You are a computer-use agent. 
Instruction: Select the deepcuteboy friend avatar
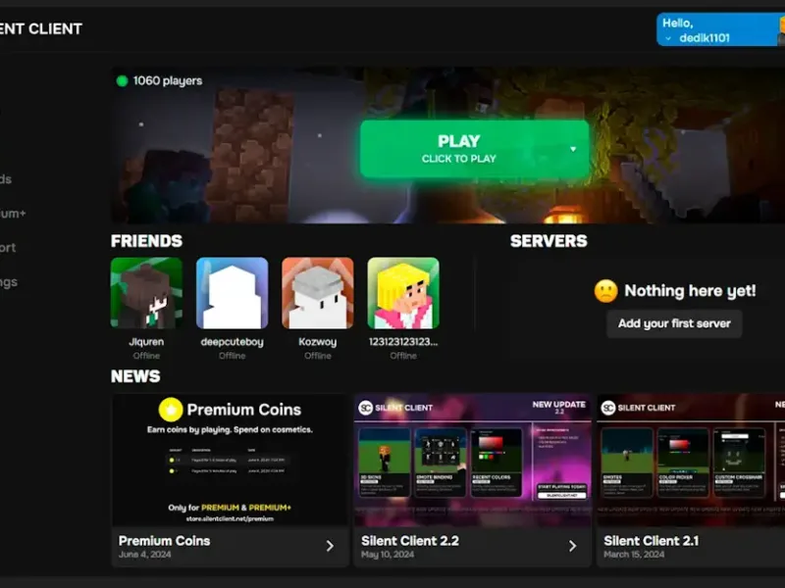[x=232, y=293]
